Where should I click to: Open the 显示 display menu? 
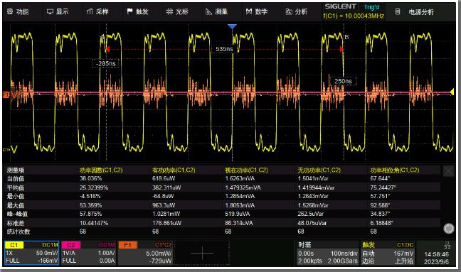pos(58,12)
